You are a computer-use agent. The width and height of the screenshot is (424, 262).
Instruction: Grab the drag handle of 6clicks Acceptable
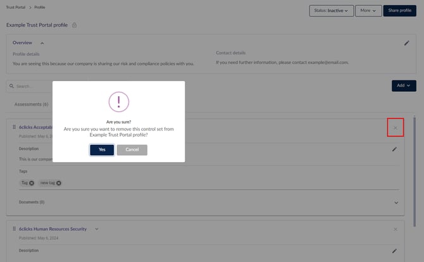pyautogui.click(x=14, y=127)
